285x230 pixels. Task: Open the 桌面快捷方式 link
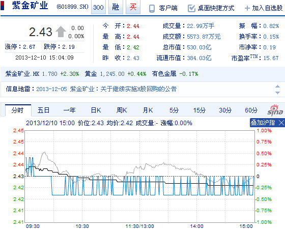[216, 8]
